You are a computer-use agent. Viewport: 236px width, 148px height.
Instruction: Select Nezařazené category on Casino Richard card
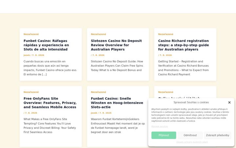[166, 34]
